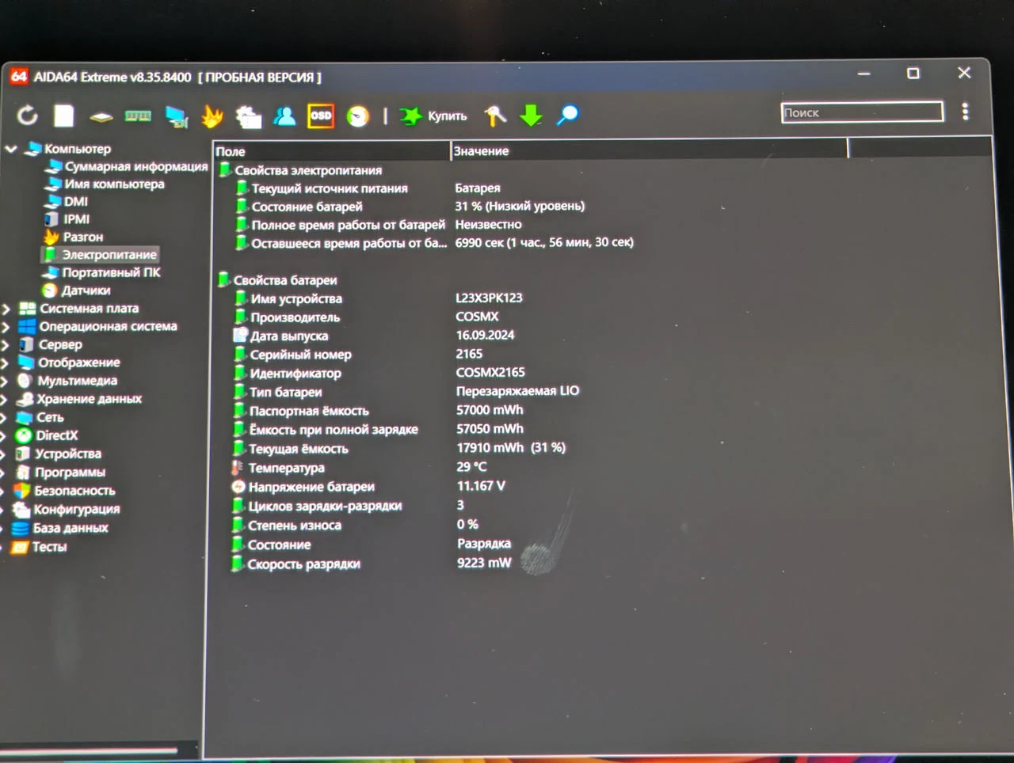This screenshot has width=1014, height=763.
Task: Expand the Сервер tree node
Action: [6, 345]
